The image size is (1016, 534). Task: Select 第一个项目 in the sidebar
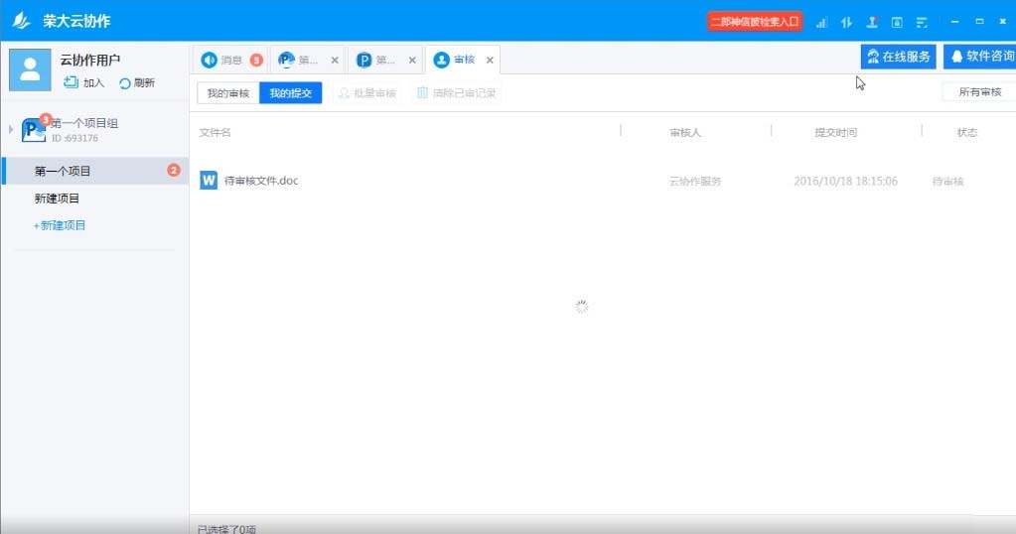(x=64, y=171)
